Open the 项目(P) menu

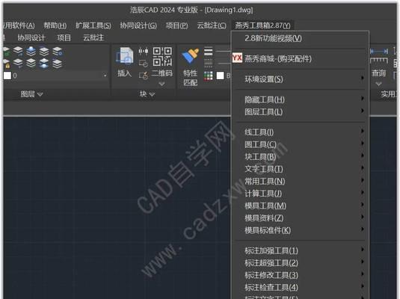click(x=176, y=25)
